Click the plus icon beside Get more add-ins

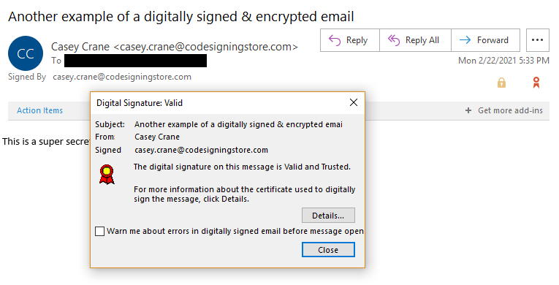[x=468, y=110]
